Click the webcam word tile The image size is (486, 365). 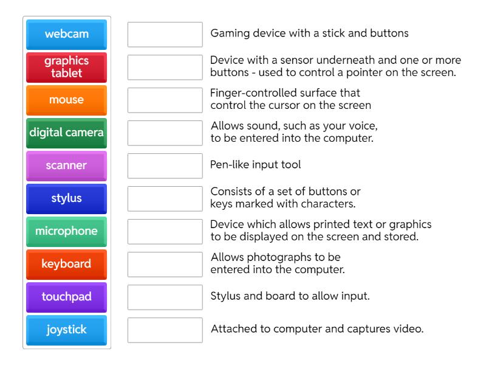[x=67, y=34]
